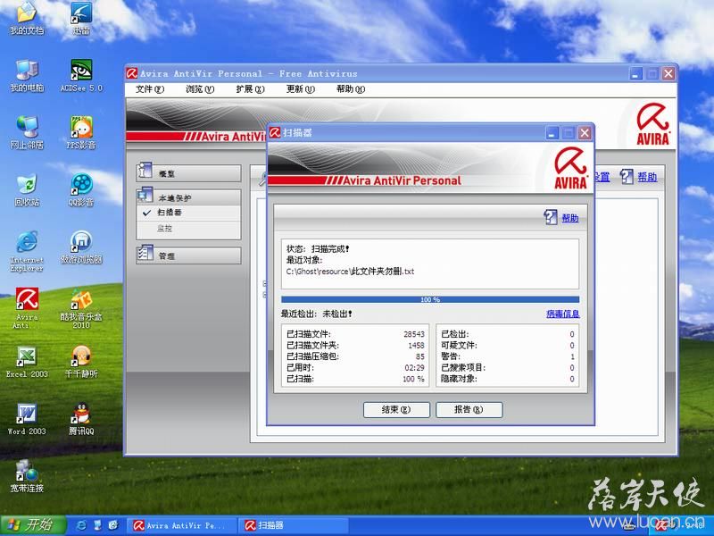This screenshot has width=714, height=536.
Task: Click the 警告 row label
Action: pos(451,356)
